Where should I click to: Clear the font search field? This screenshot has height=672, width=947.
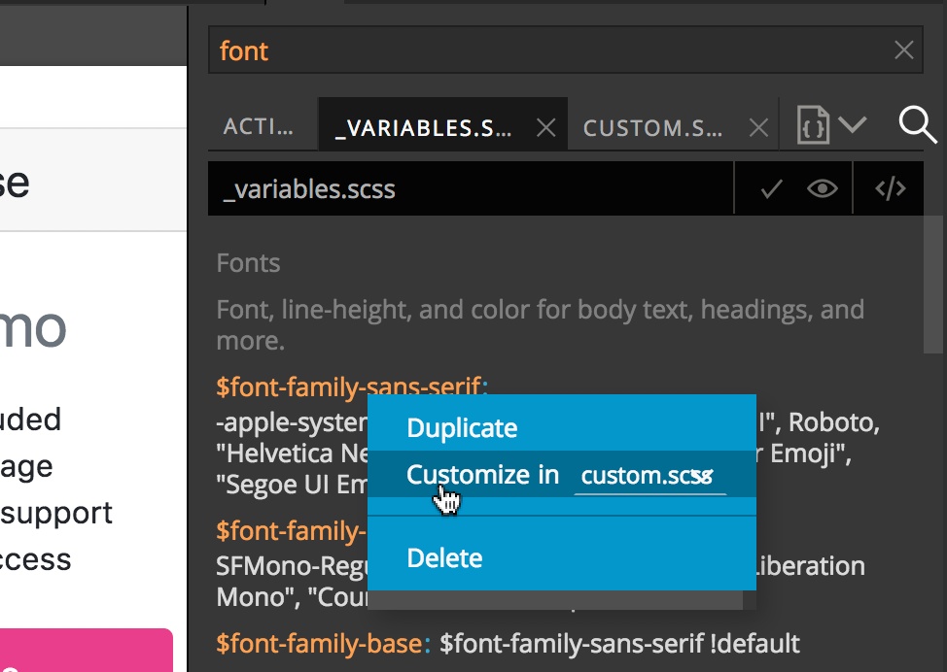click(903, 50)
